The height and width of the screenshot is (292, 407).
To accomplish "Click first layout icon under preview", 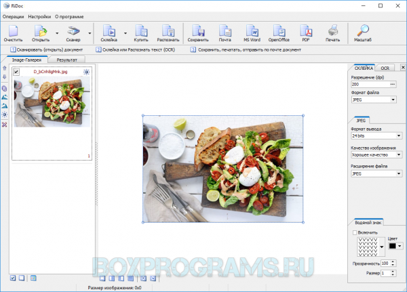I will (x=102, y=278).
